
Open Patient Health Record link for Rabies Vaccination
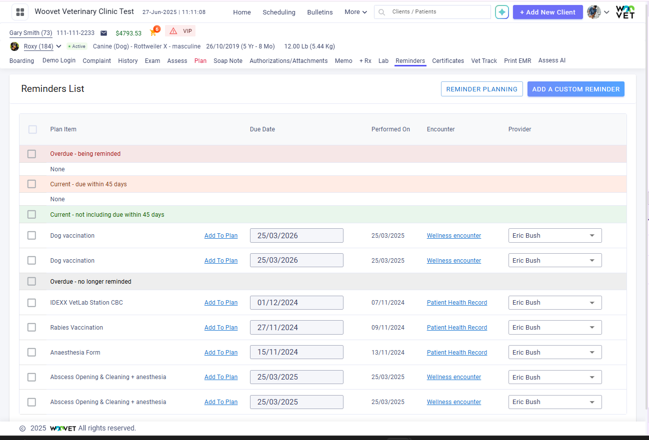(x=456, y=328)
